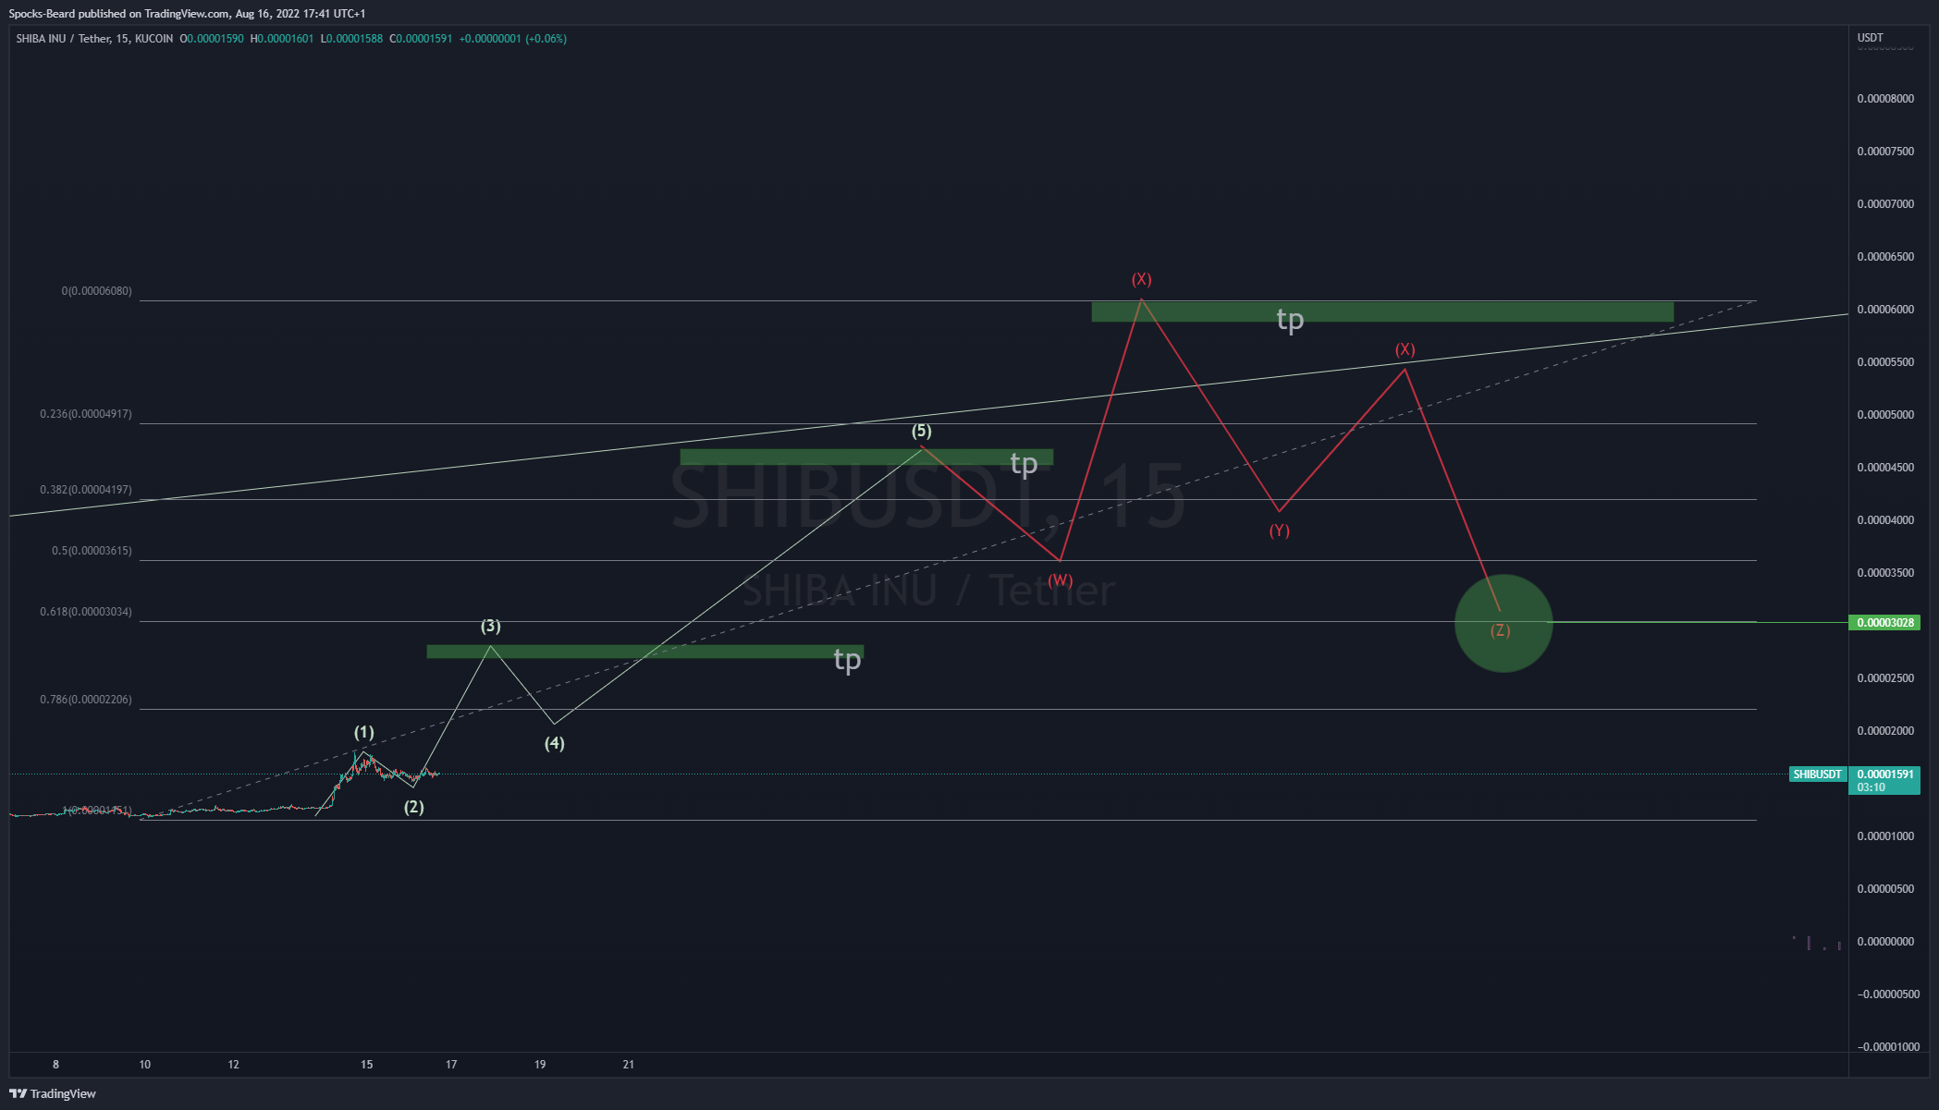The image size is (1939, 1110).
Task: Click the red (Z) label in green circle
Action: pyautogui.click(x=1501, y=630)
